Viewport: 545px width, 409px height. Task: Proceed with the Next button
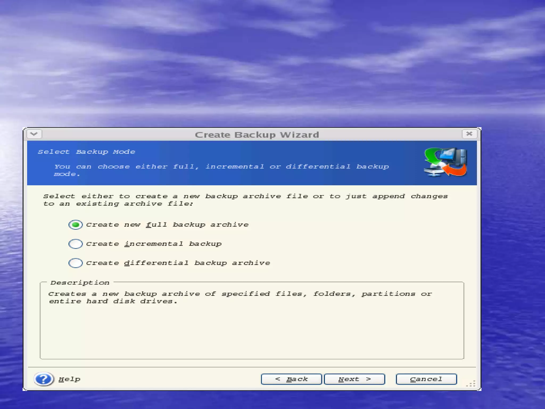tap(354, 379)
